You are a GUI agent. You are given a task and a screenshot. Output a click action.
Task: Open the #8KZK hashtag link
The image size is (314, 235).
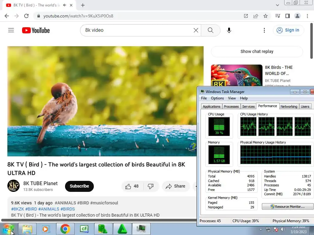point(17,209)
